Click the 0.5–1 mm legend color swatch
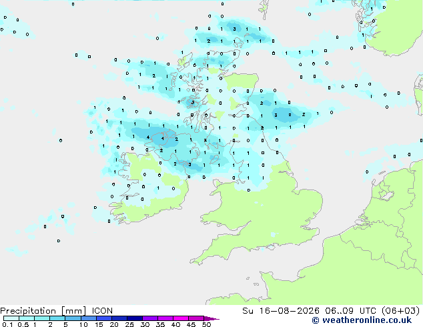The image size is (423, 327). 27,318
